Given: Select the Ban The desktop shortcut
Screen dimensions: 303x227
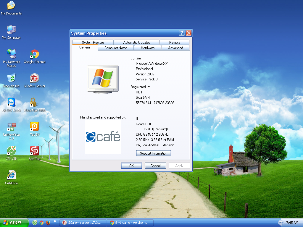Looking at the screenshot, I should pos(35,153).
